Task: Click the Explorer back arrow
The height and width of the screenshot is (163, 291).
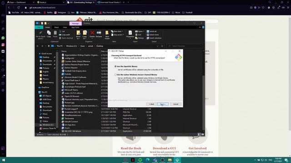Action: click(38, 46)
